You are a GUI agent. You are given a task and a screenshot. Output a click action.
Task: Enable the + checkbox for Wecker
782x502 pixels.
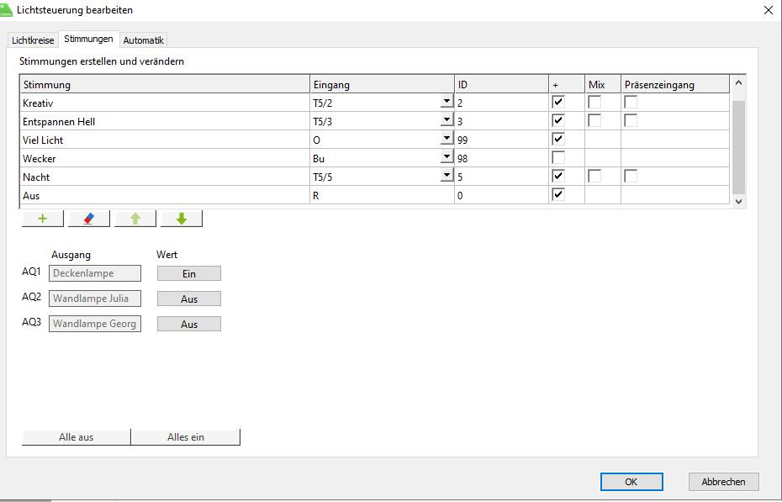pos(557,157)
